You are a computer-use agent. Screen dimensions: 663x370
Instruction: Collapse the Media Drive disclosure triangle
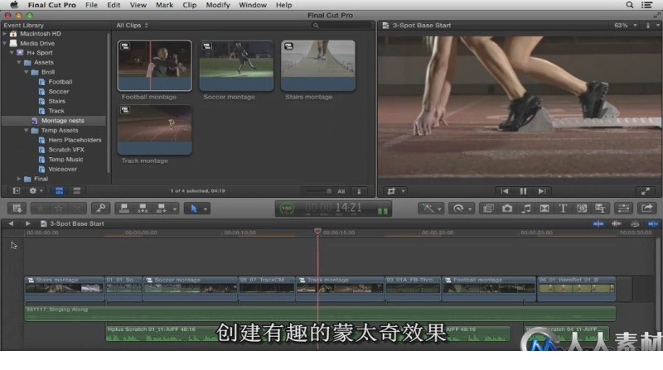(5, 43)
